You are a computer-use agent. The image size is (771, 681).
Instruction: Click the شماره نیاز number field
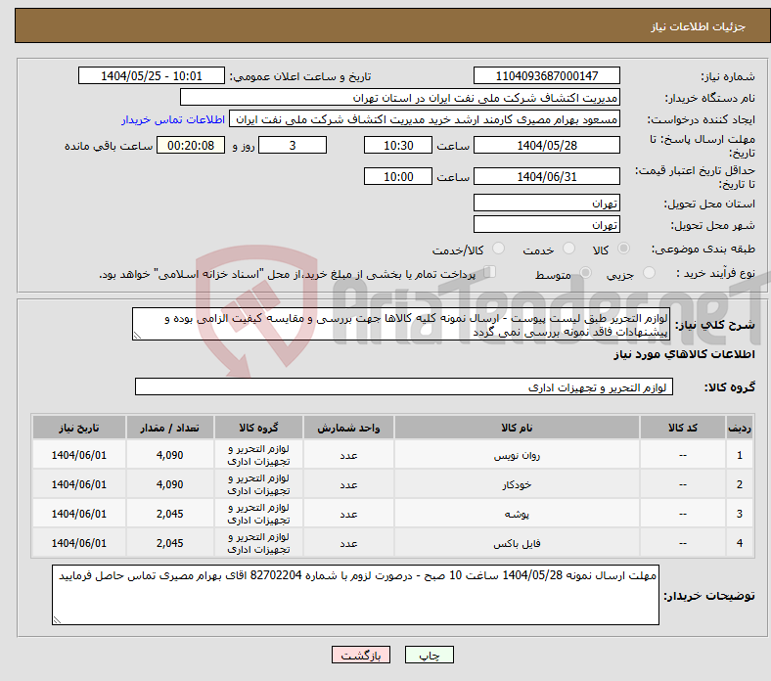click(x=546, y=76)
